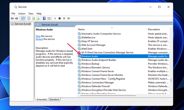This screenshot has height=110, width=184.
Task: Open the Help toolbar icon
Action: (x=44, y=18)
